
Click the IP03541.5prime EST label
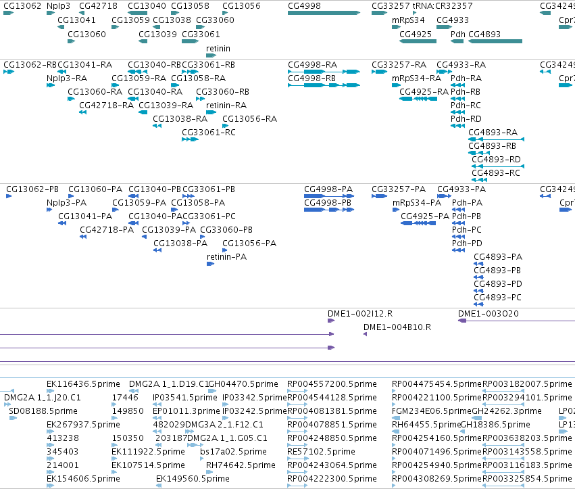click(185, 398)
